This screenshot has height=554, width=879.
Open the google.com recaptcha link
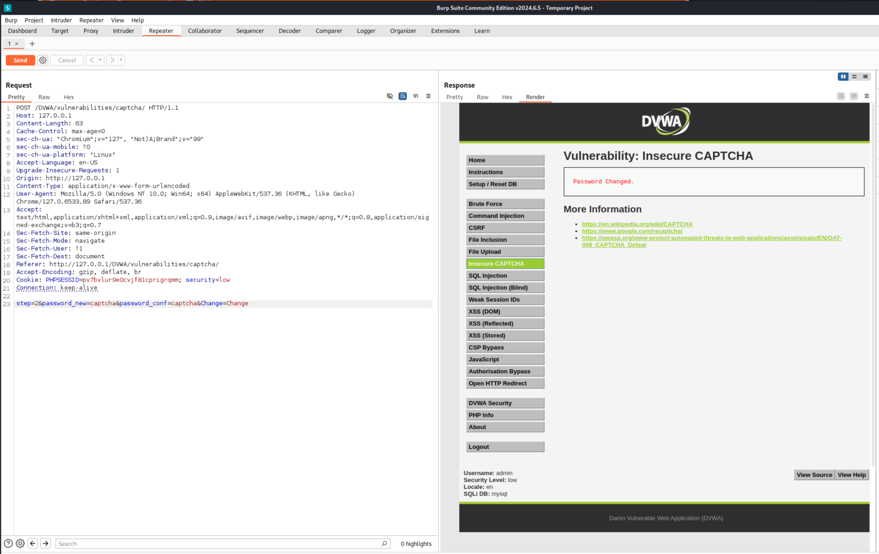632,231
